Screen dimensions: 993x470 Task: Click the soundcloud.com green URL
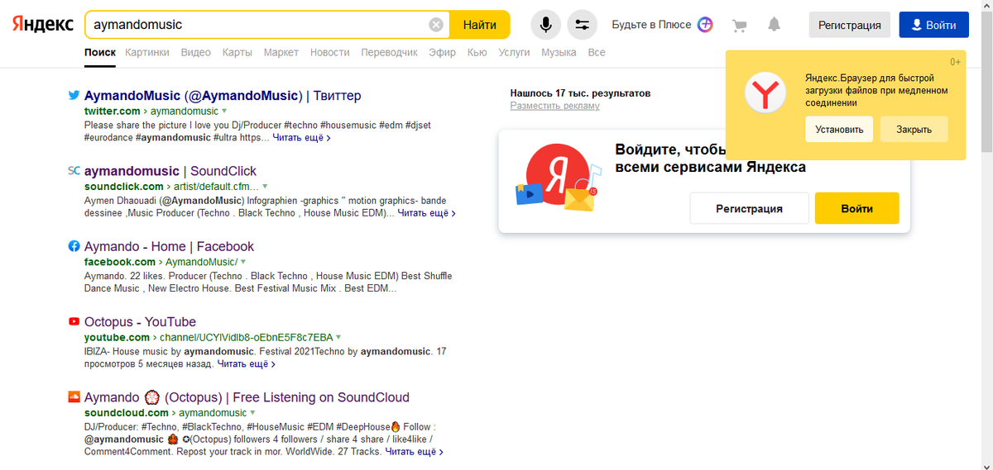[127, 412]
